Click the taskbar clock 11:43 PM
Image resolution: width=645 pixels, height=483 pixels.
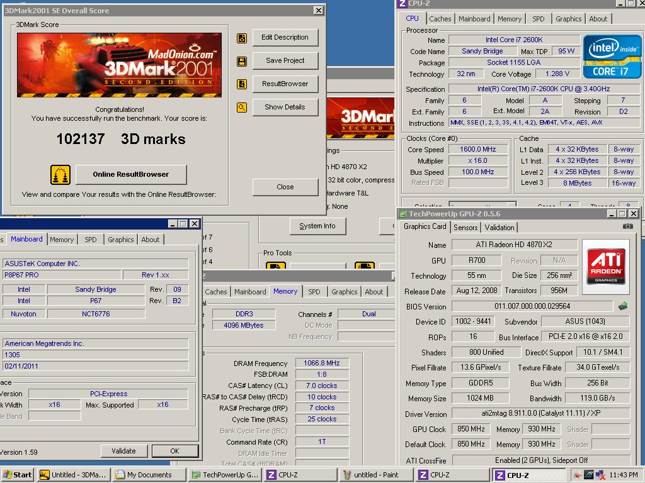(x=624, y=475)
